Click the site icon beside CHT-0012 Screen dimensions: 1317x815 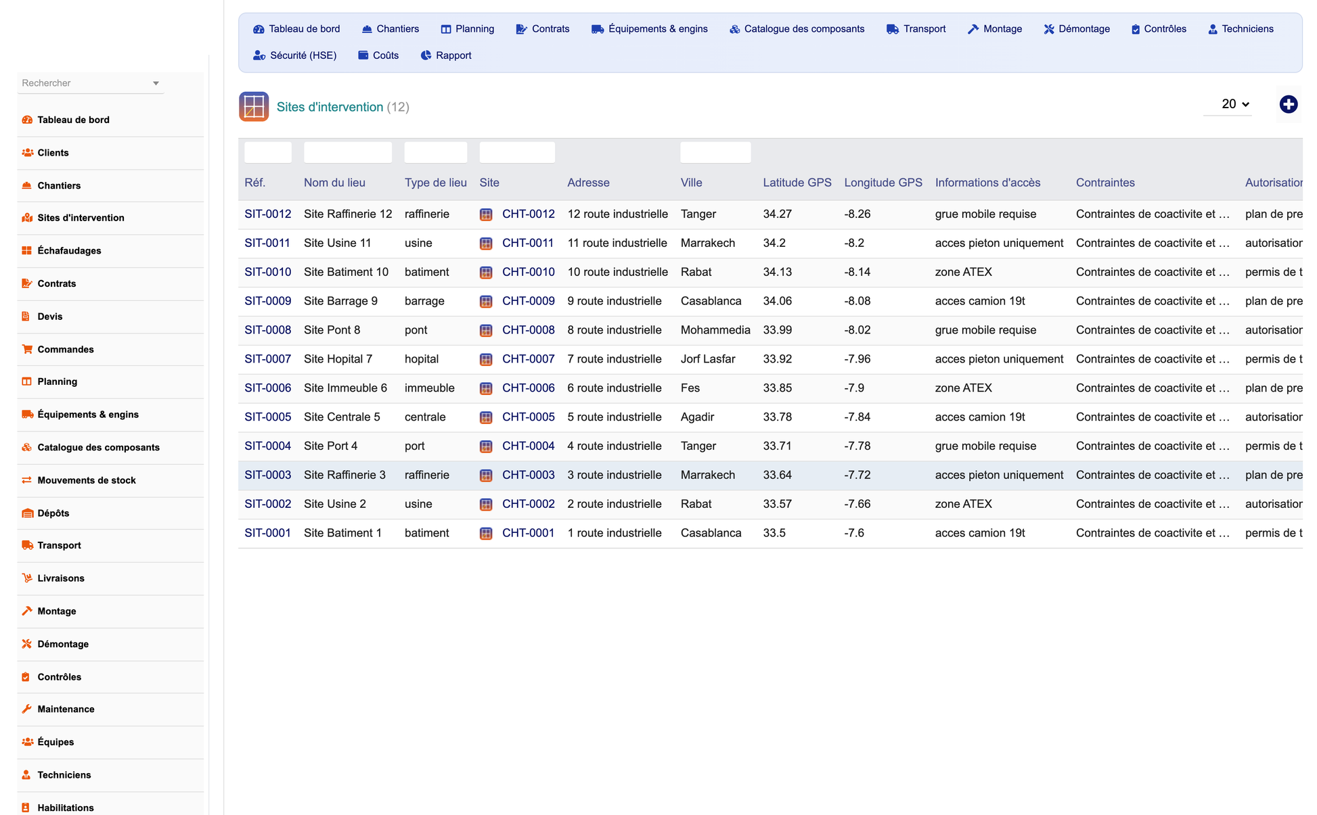(x=486, y=214)
